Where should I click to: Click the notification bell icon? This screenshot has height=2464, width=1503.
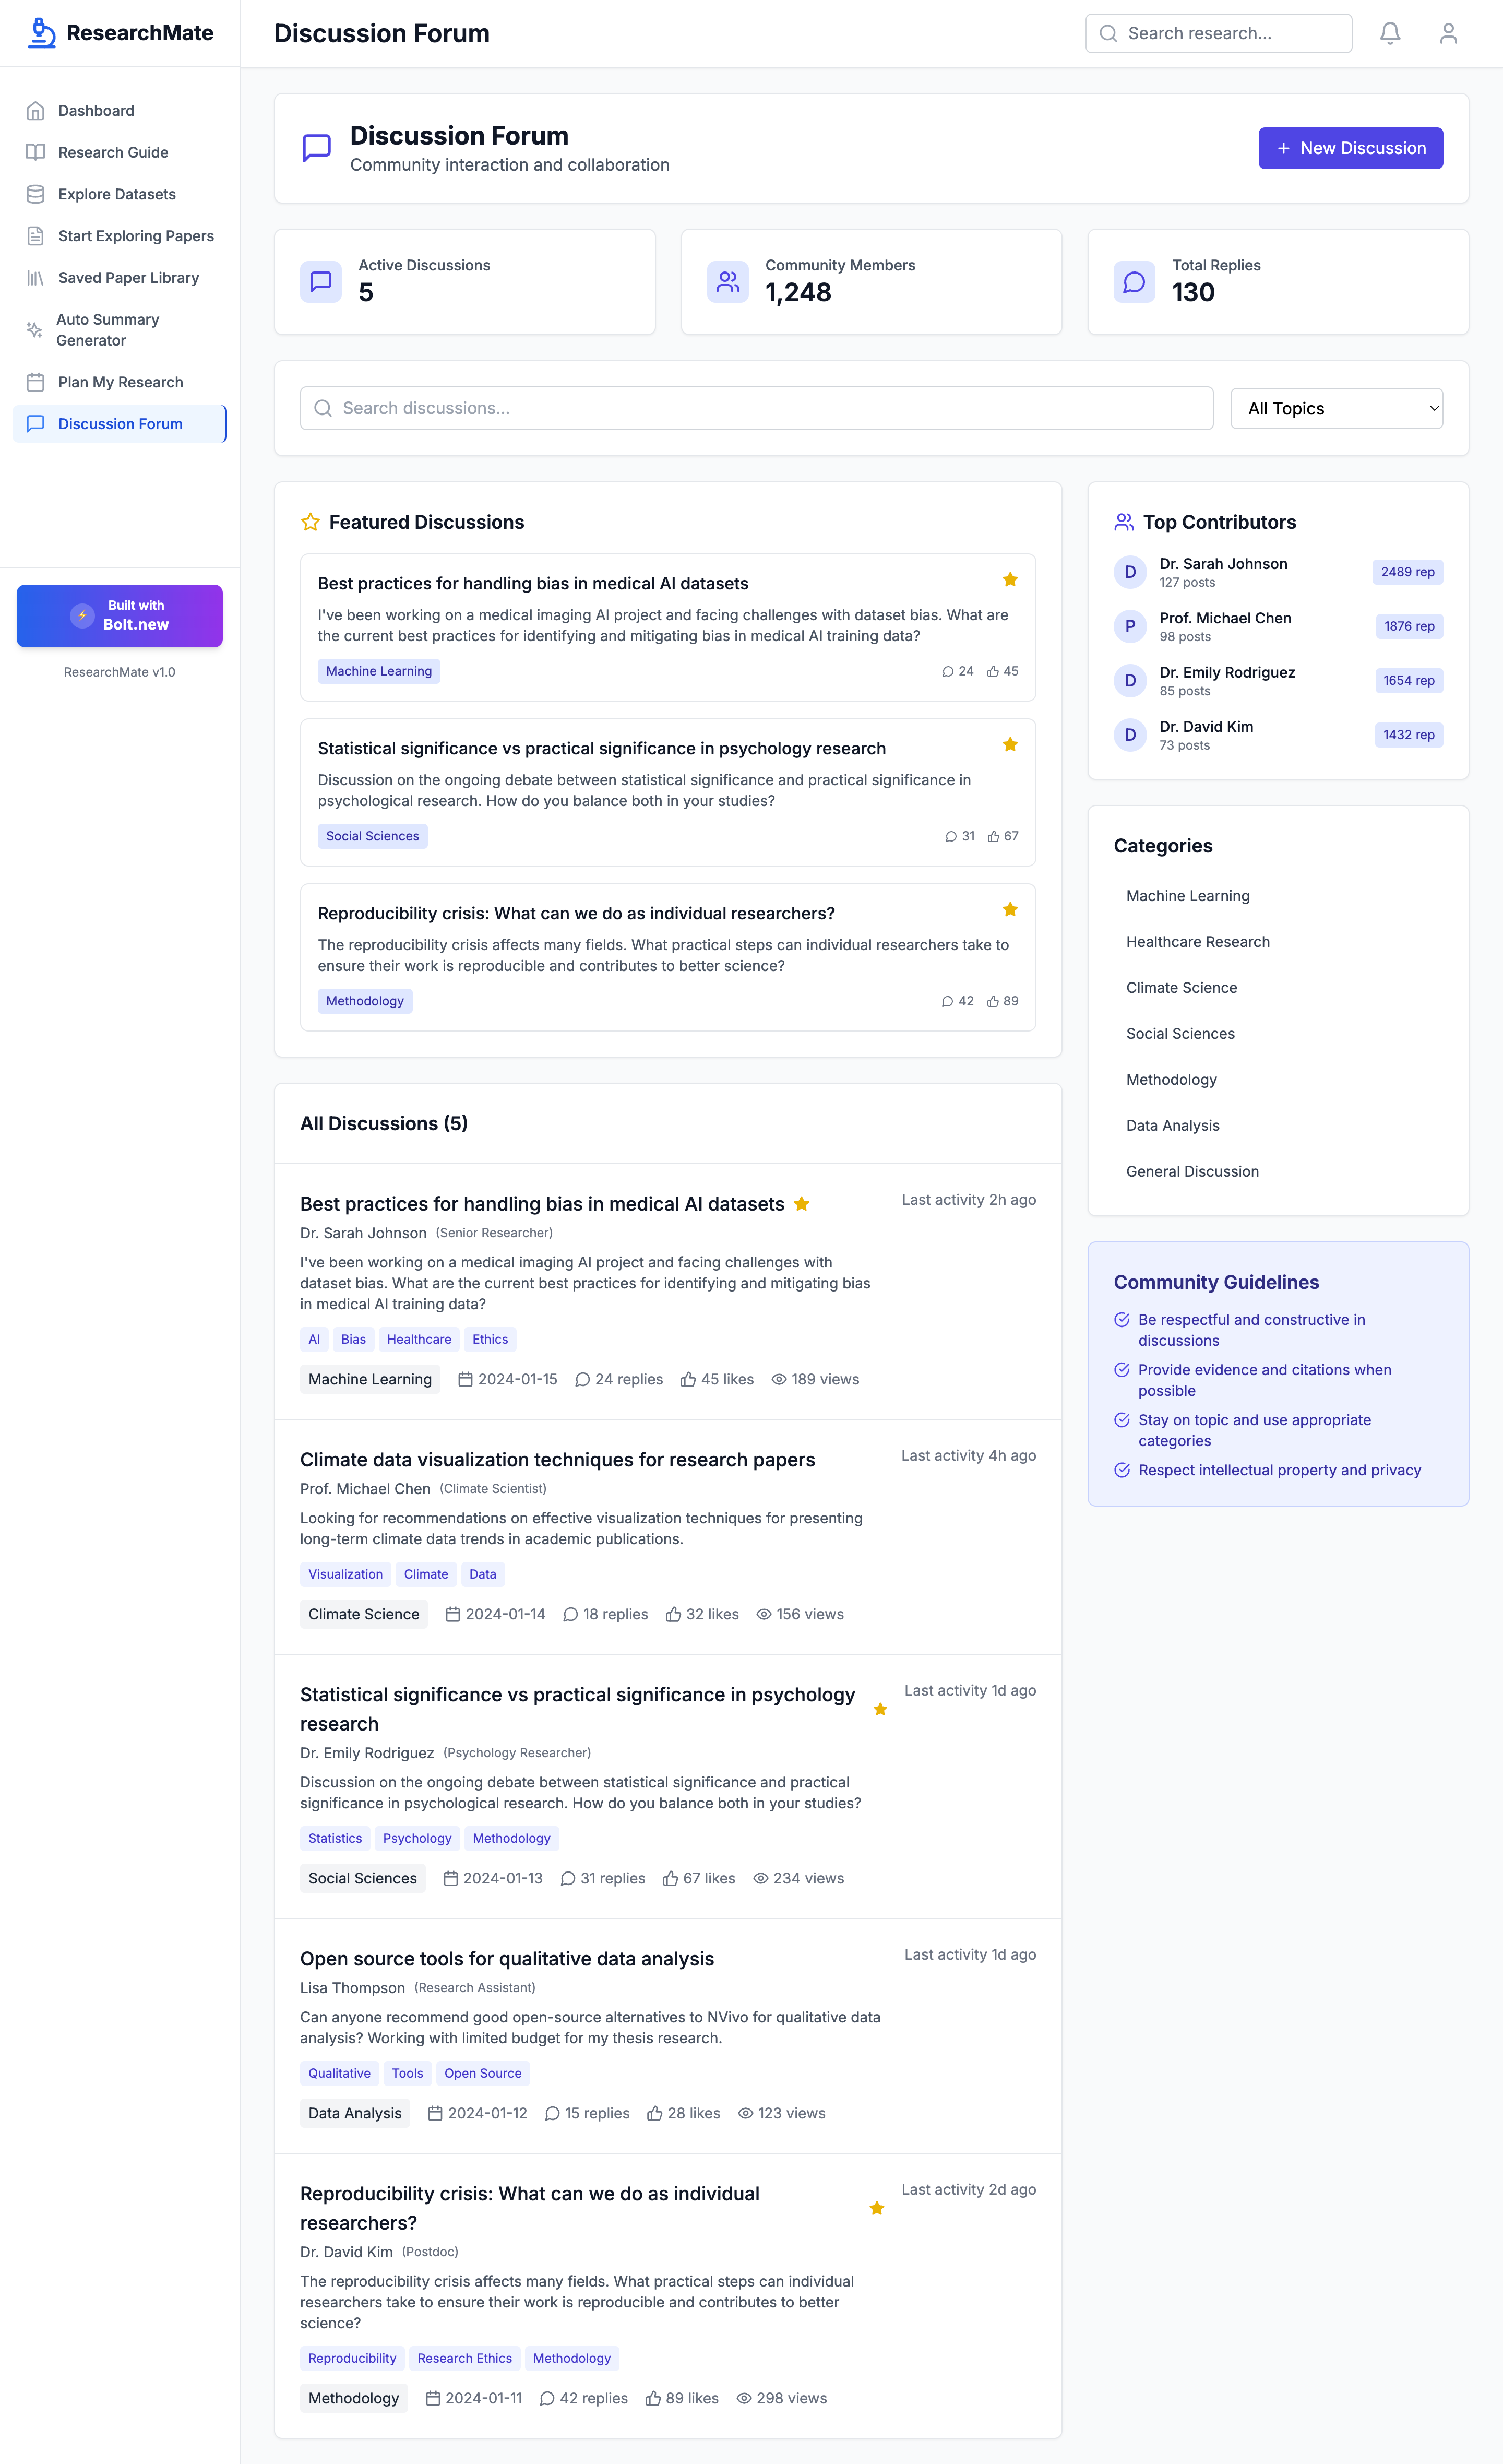(1389, 33)
